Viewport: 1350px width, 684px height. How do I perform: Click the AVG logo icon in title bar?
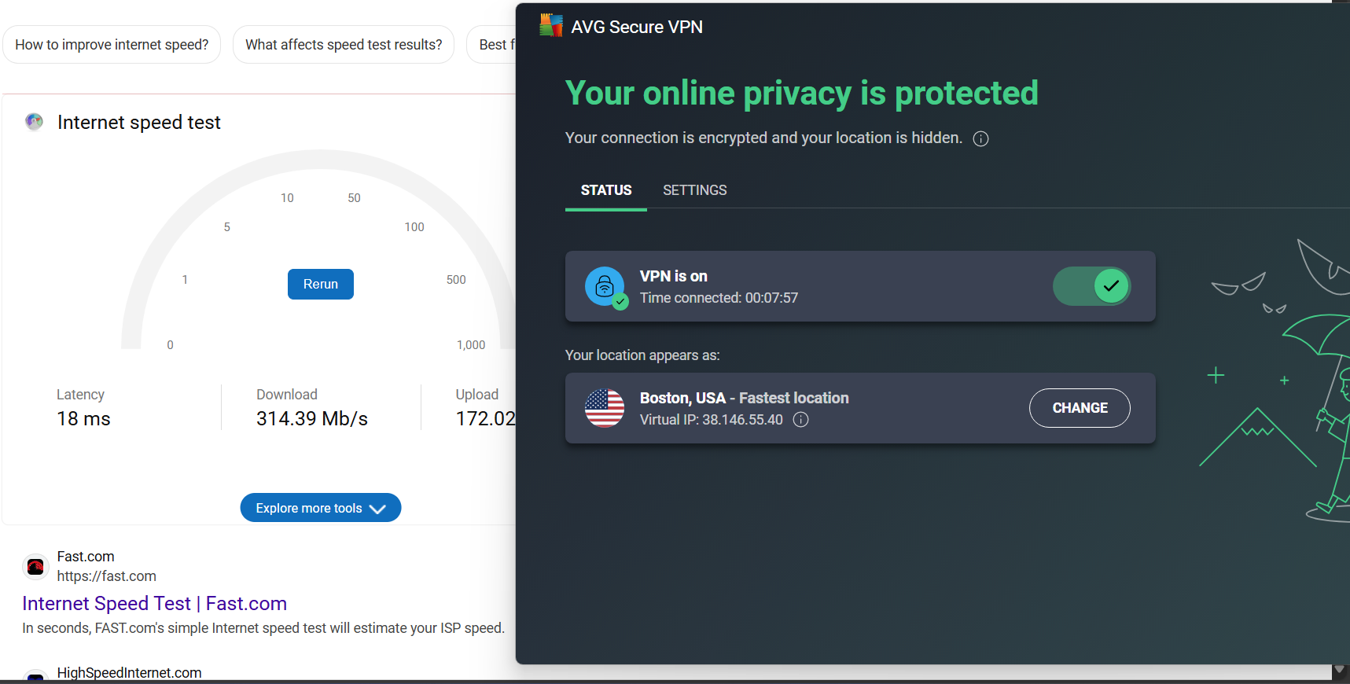pyautogui.click(x=551, y=25)
